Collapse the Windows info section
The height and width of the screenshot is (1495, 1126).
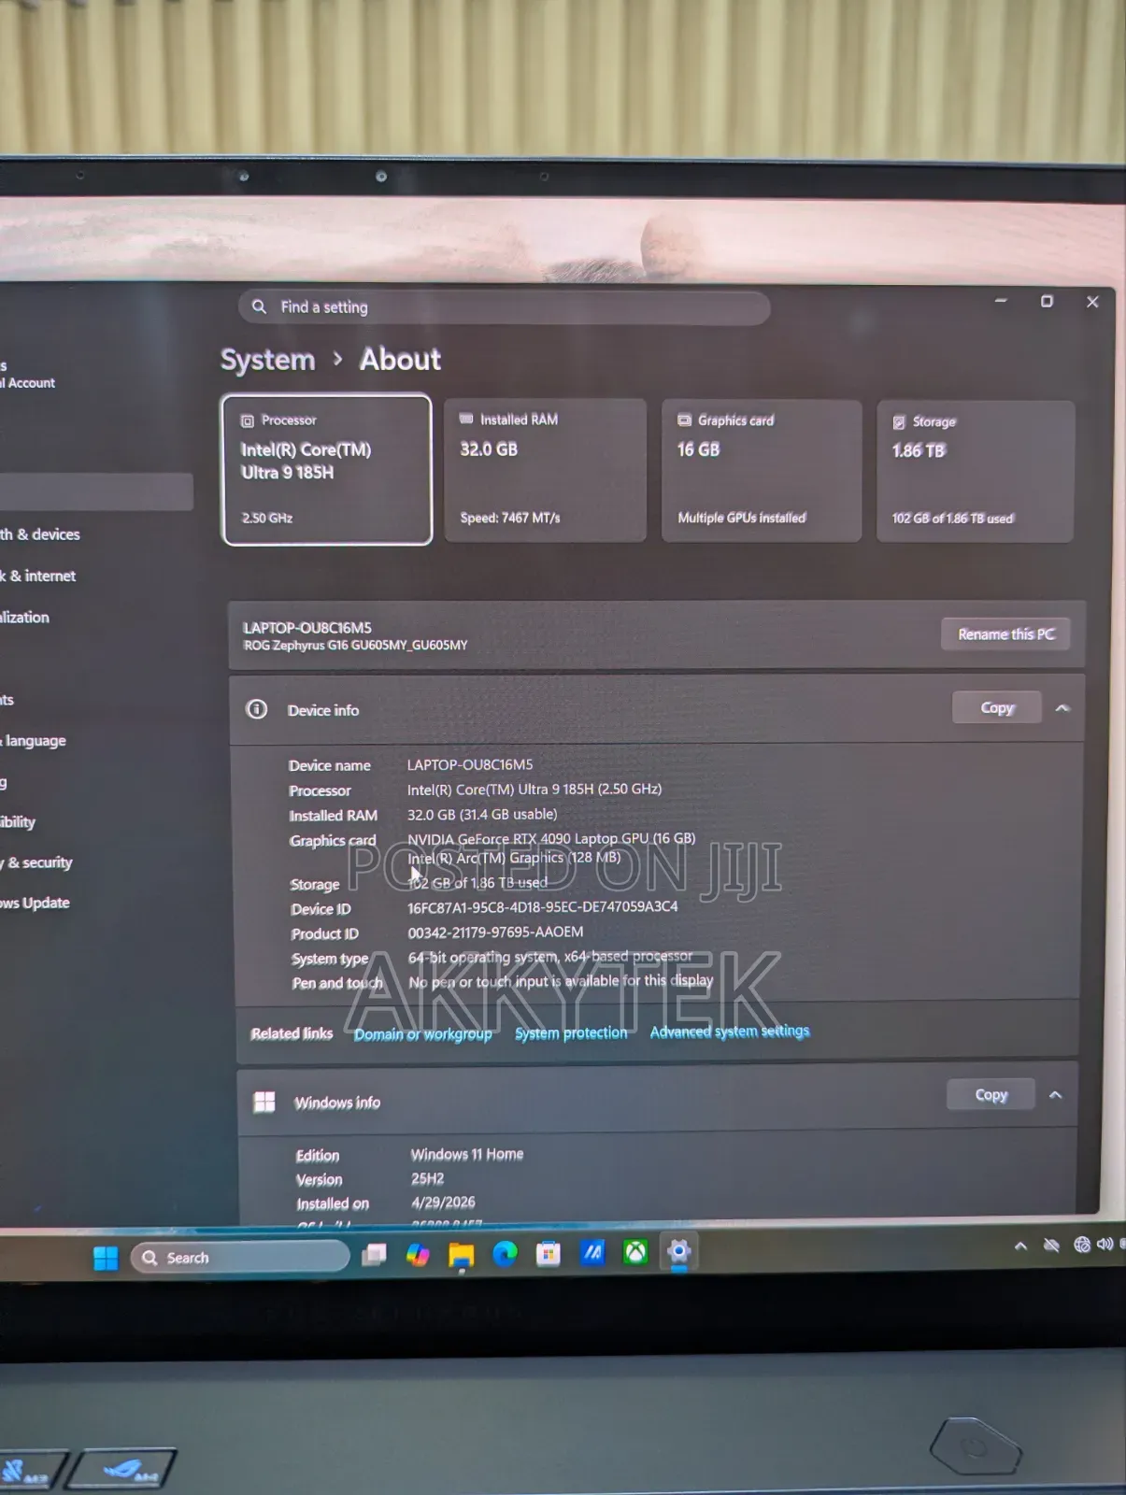click(x=1056, y=1095)
